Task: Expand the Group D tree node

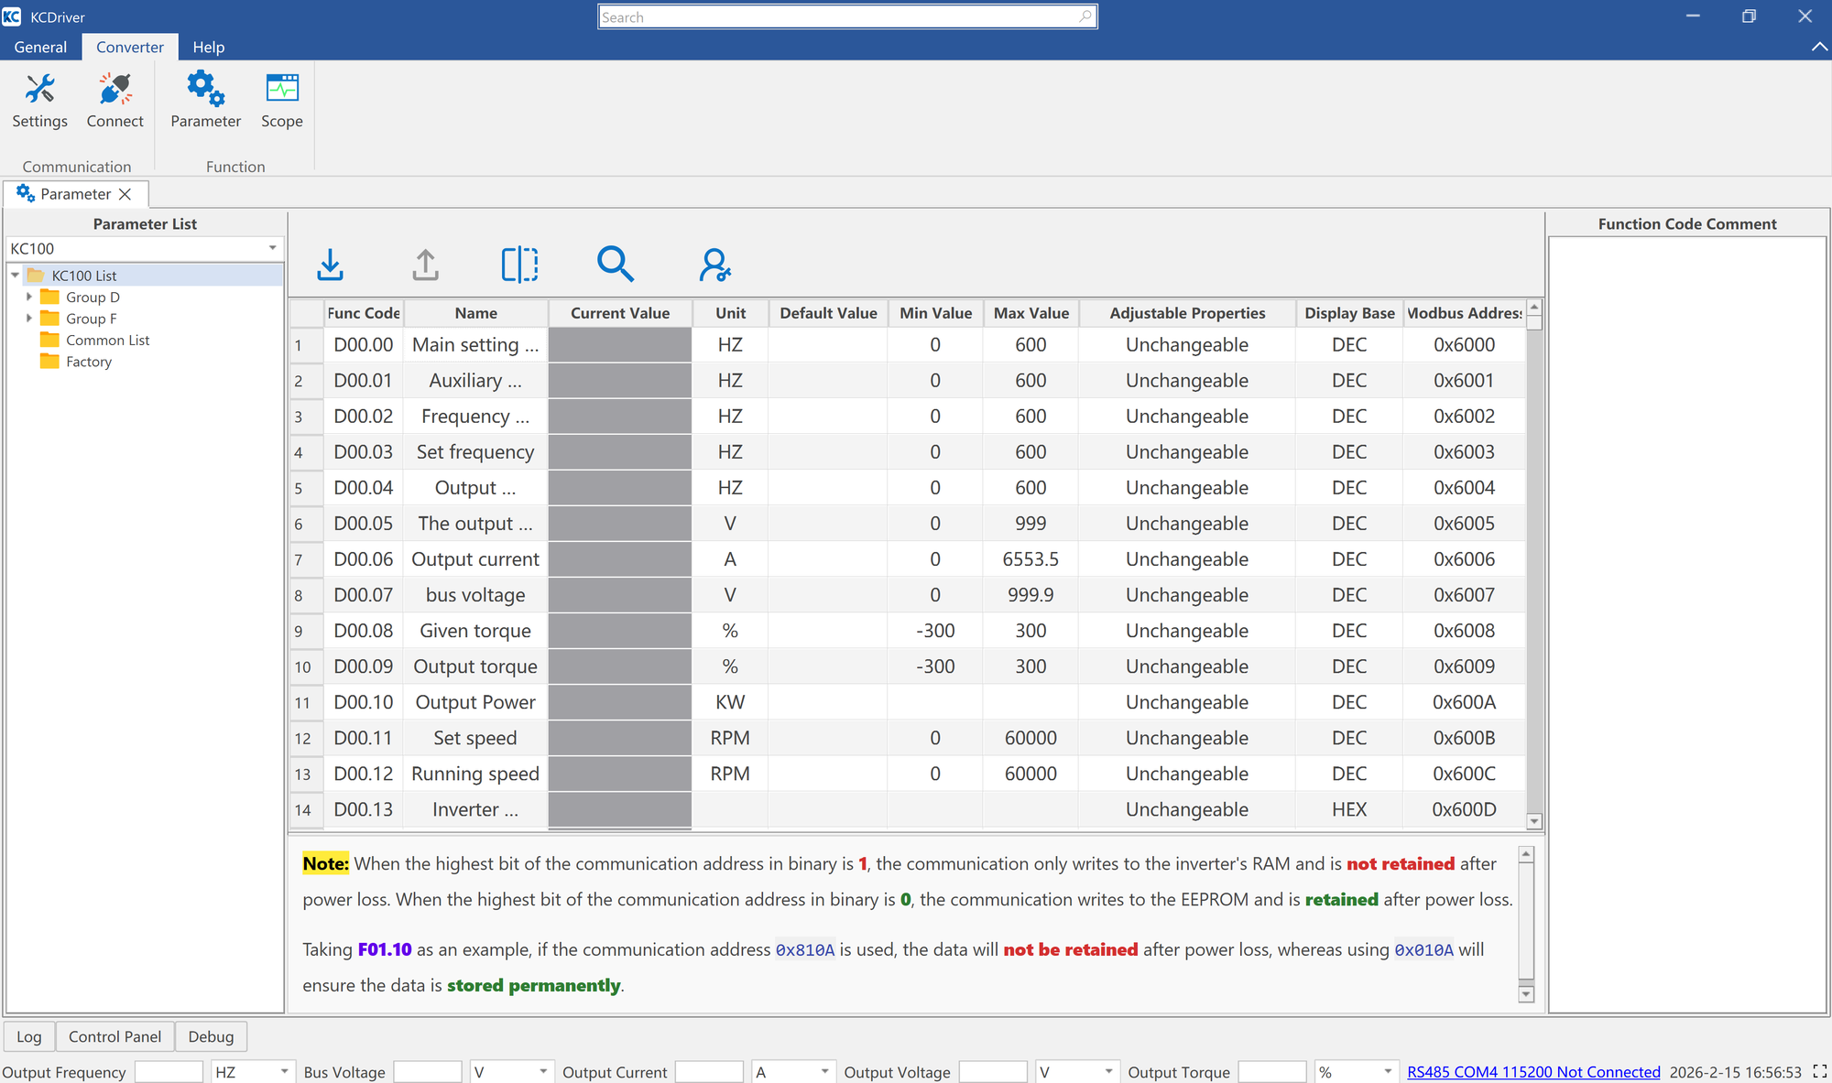Action: (28, 297)
